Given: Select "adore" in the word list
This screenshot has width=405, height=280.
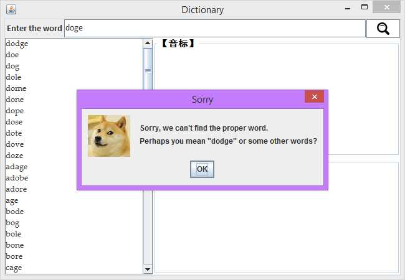Looking at the screenshot, I should click(41, 189).
